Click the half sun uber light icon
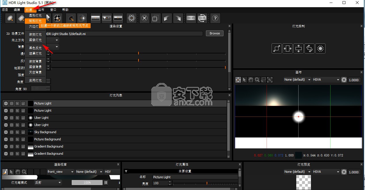 (x=82, y=18)
